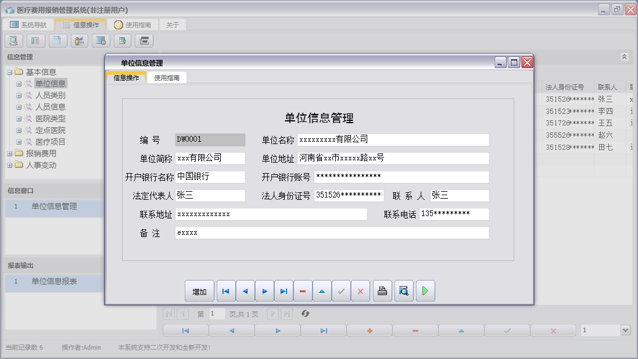Click the green run arrow in the dialog
Viewport: 638px width, 359px height.
[x=425, y=290]
